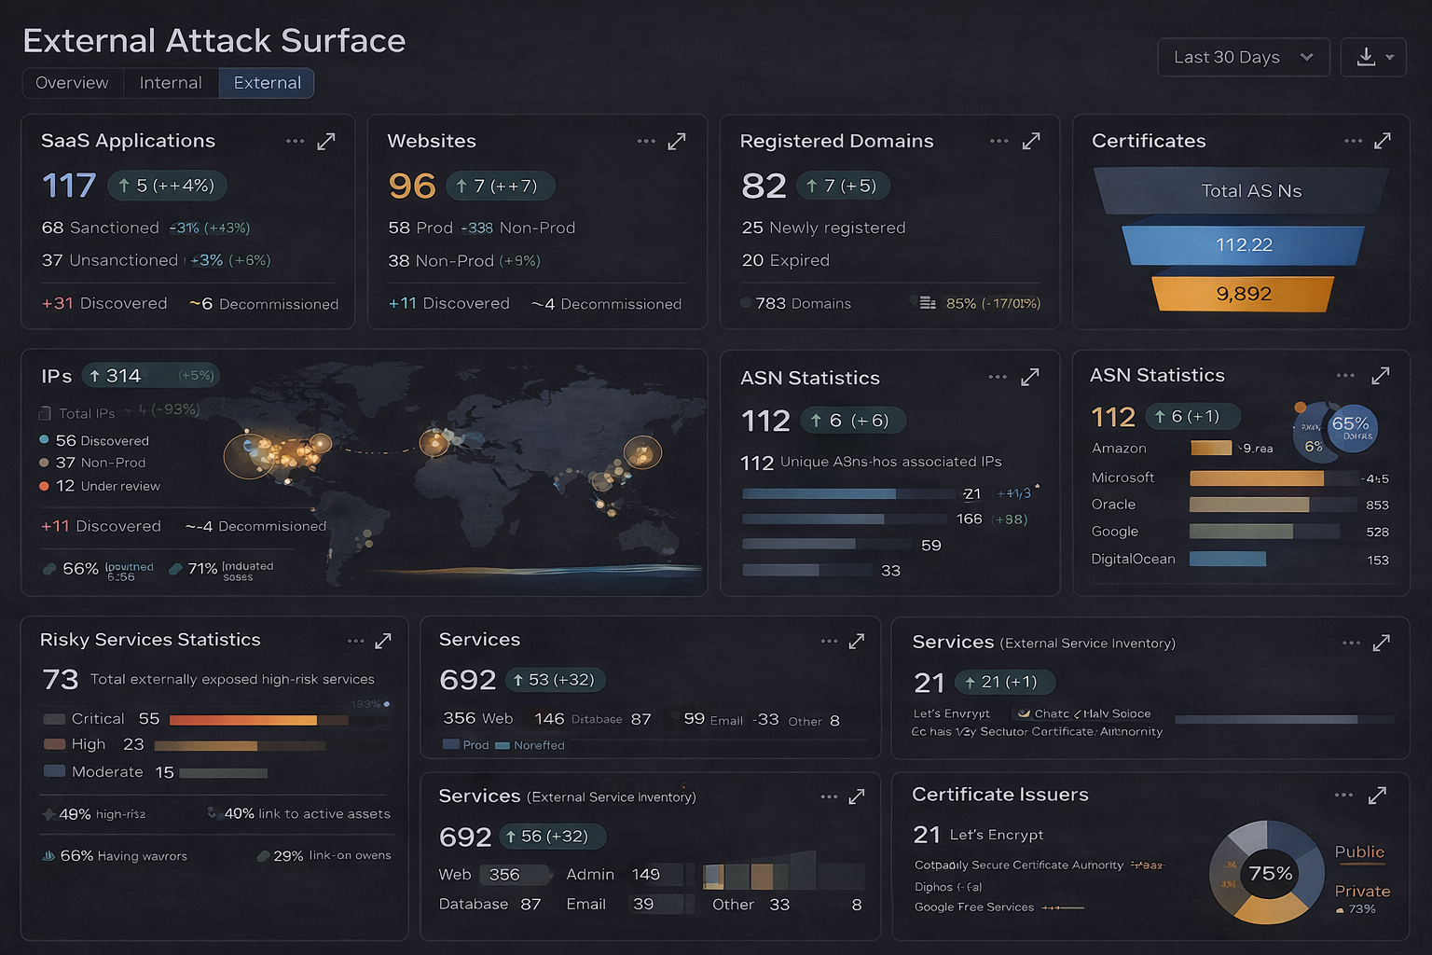Click the blue 112,22 funnel segment
The height and width of the screenshot is (955, 1432).
[1244, 245]
